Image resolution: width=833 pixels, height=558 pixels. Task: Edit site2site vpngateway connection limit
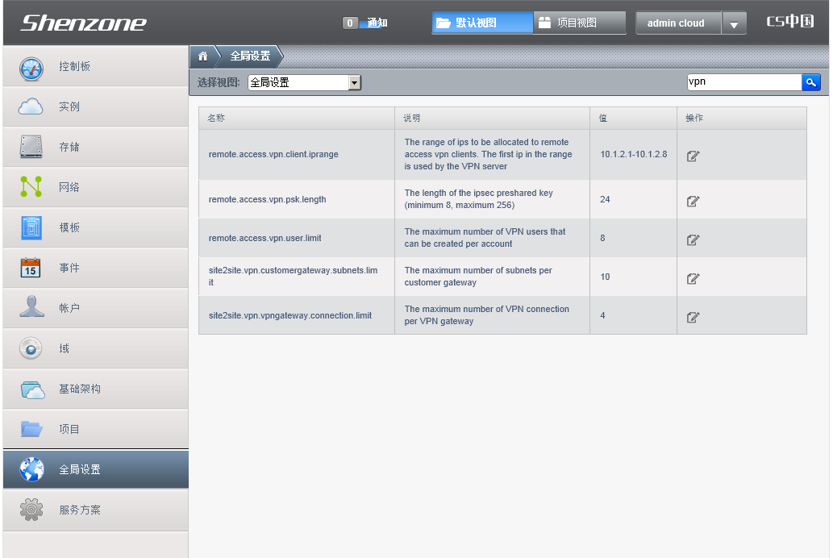(692, 317)
